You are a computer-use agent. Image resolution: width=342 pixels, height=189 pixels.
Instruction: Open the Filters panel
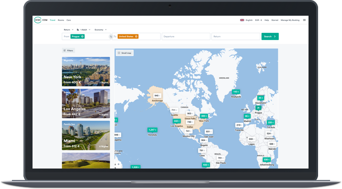68,50
